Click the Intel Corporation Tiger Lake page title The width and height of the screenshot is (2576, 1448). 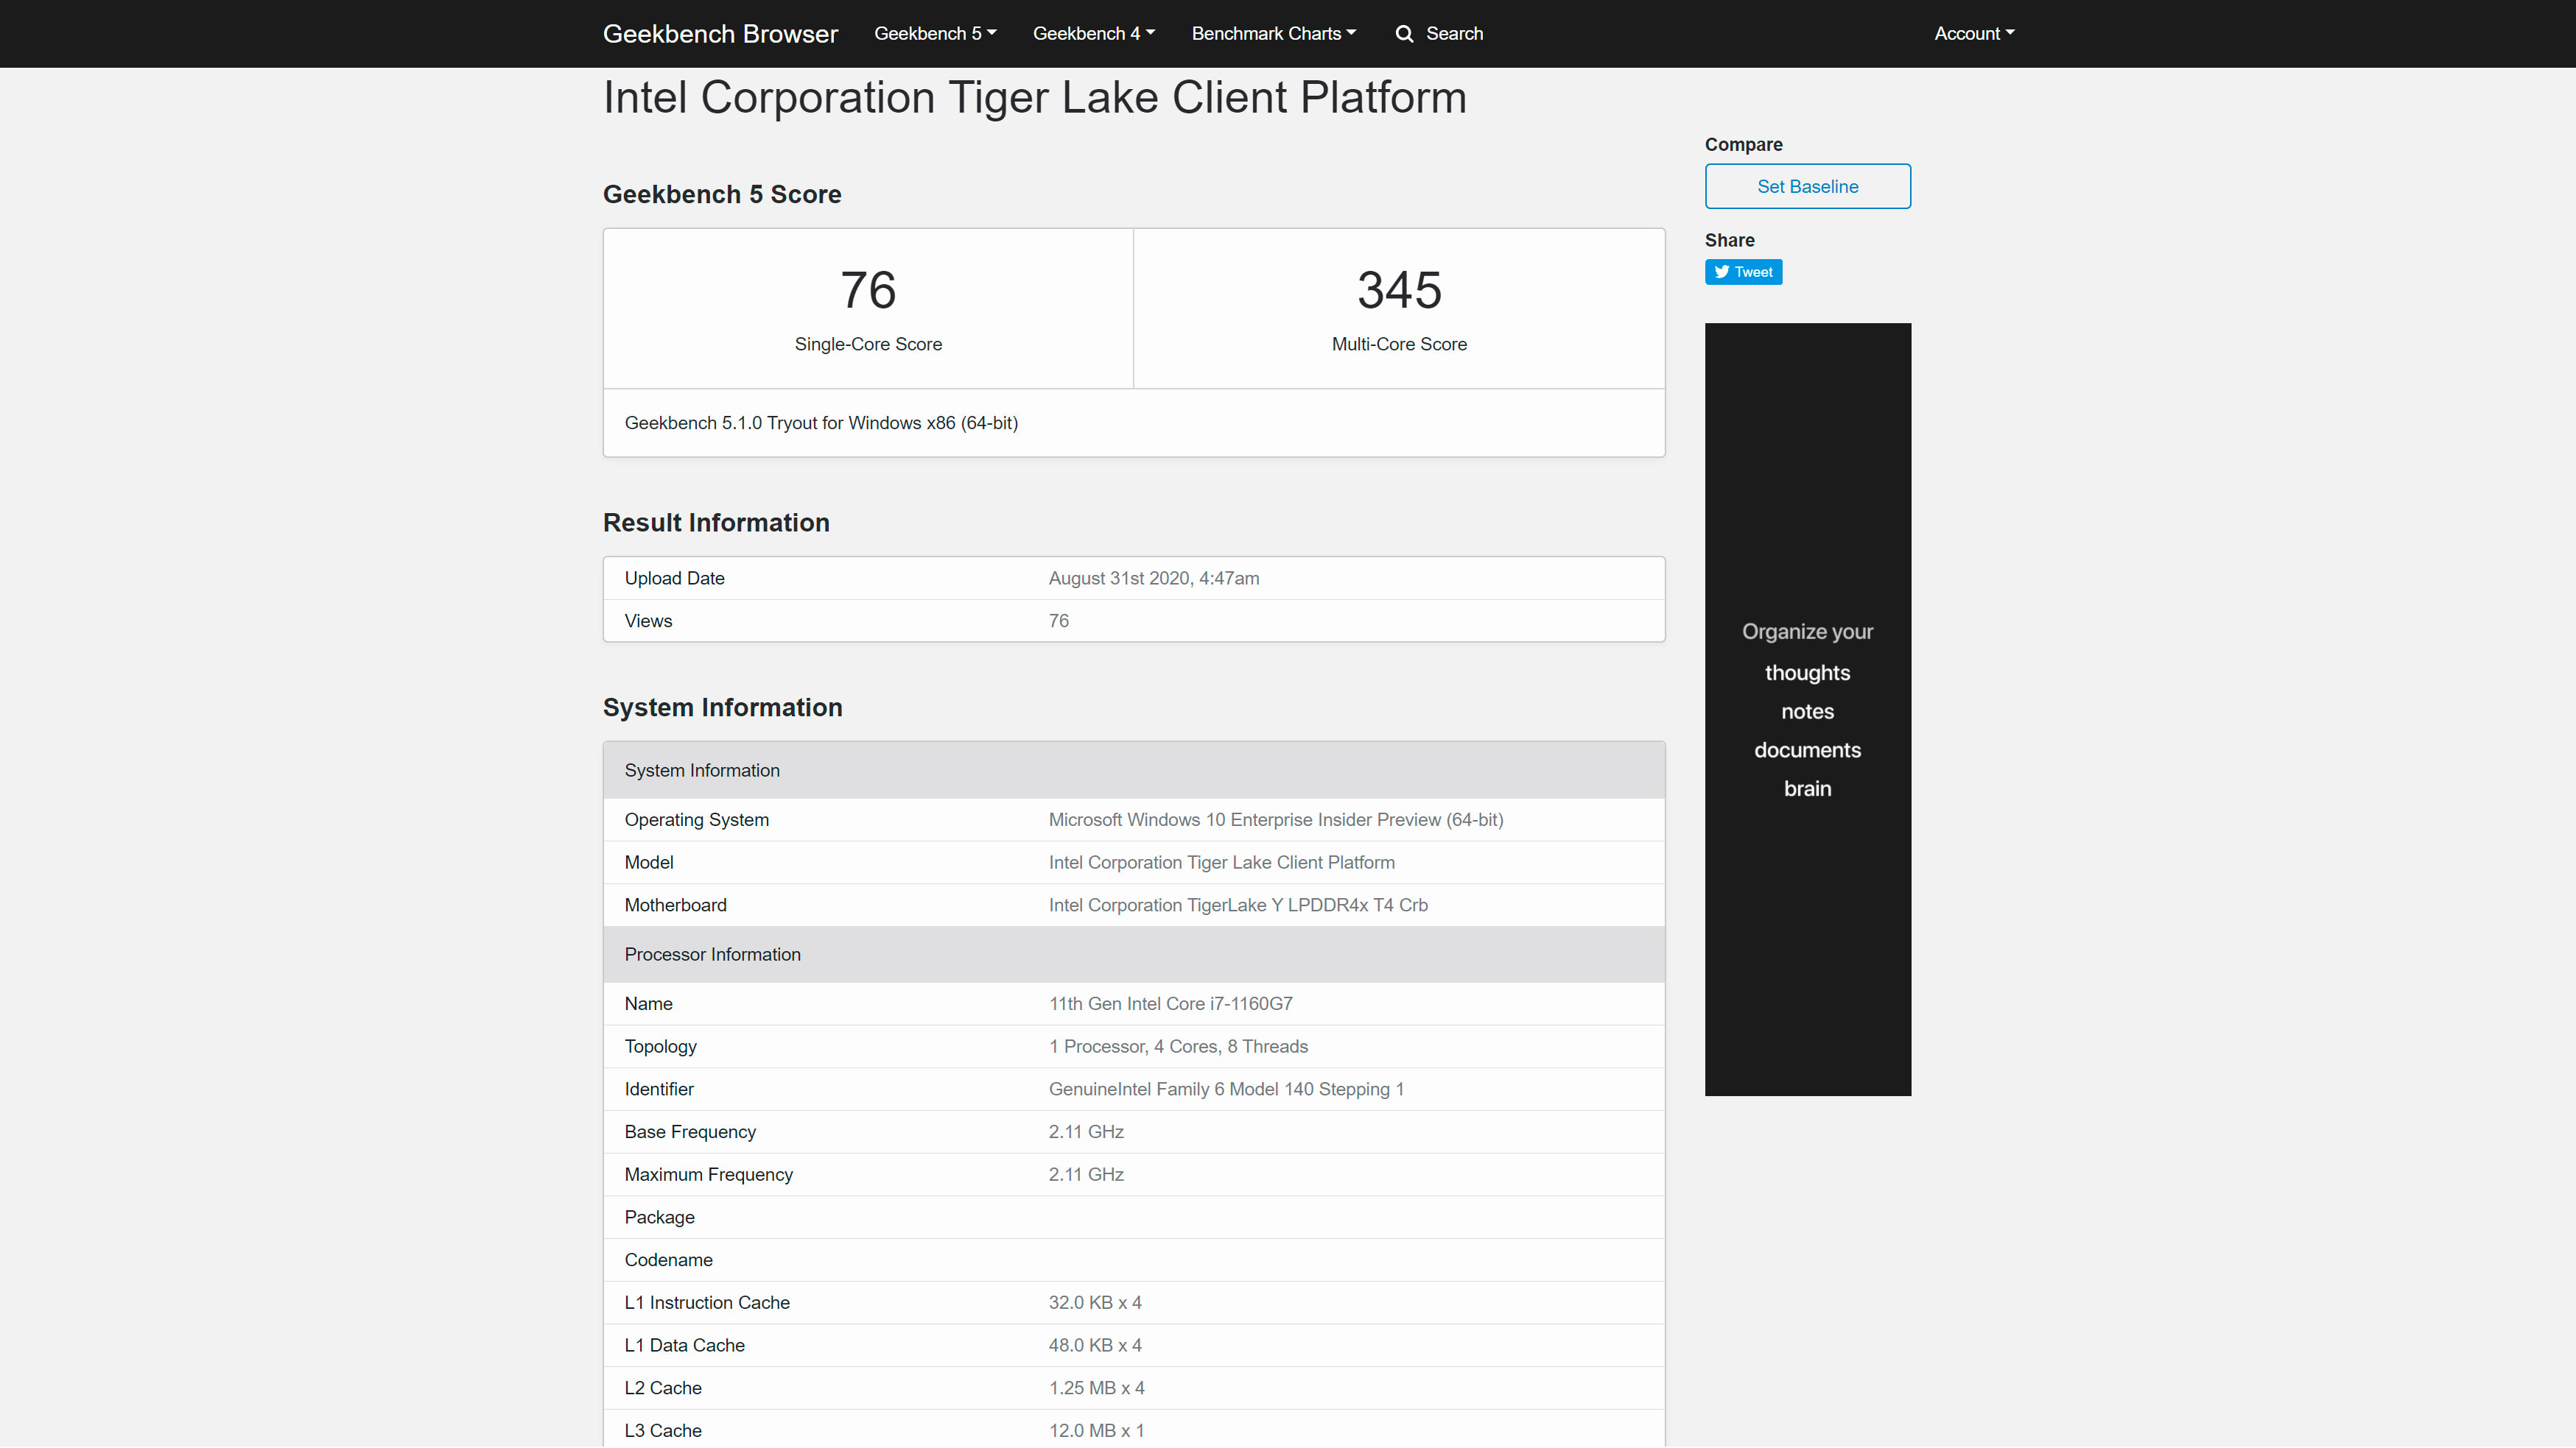click(1034, 98)
